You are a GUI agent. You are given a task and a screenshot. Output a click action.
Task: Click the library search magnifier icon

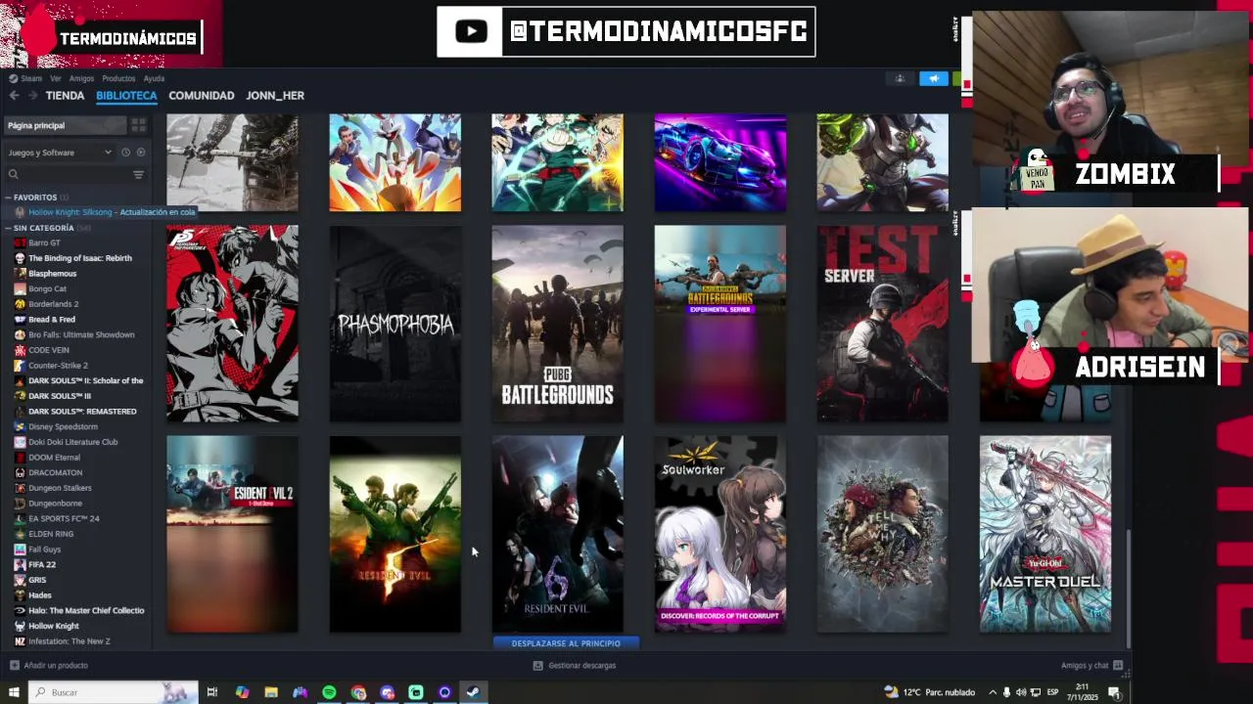pyautogui.click(x=14, y=174)
